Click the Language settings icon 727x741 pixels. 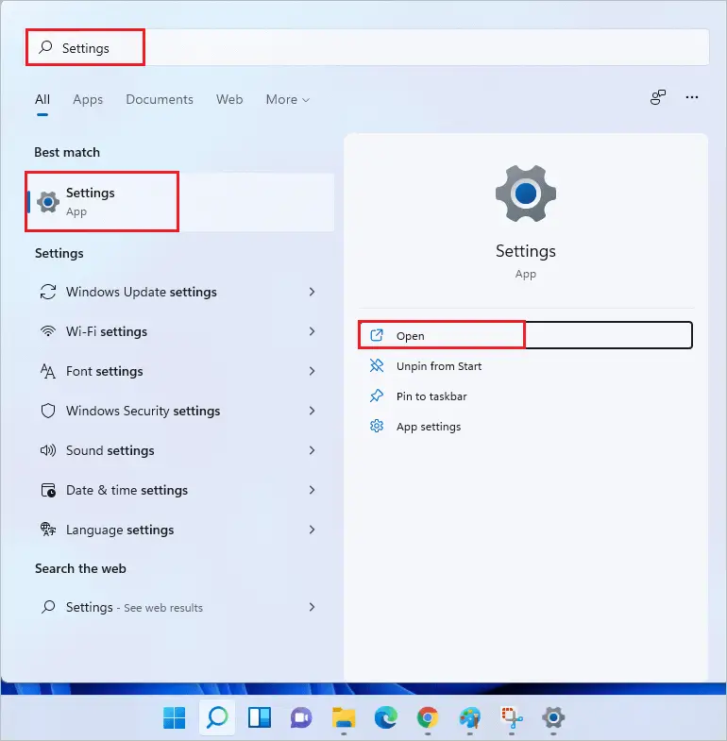click(48, 530)
